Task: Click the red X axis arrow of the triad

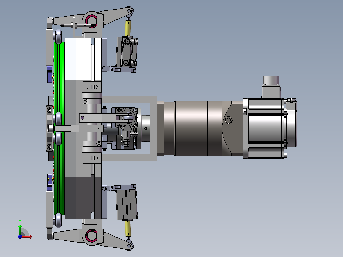Action: click(27, 236)
